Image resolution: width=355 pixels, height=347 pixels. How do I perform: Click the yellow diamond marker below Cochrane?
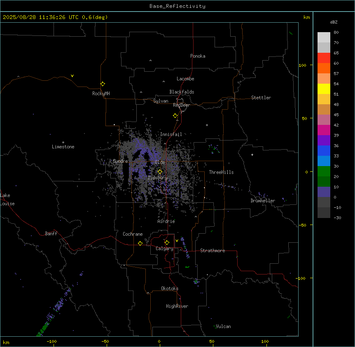(140, 244)
